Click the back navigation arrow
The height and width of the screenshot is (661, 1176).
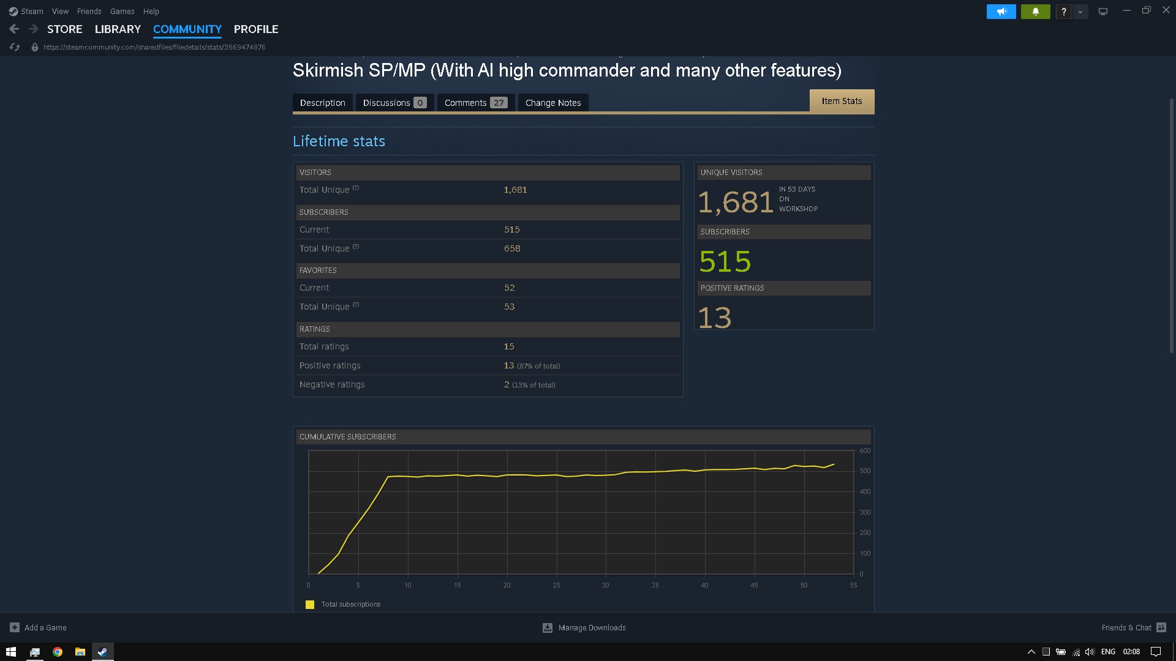point(14,29)
